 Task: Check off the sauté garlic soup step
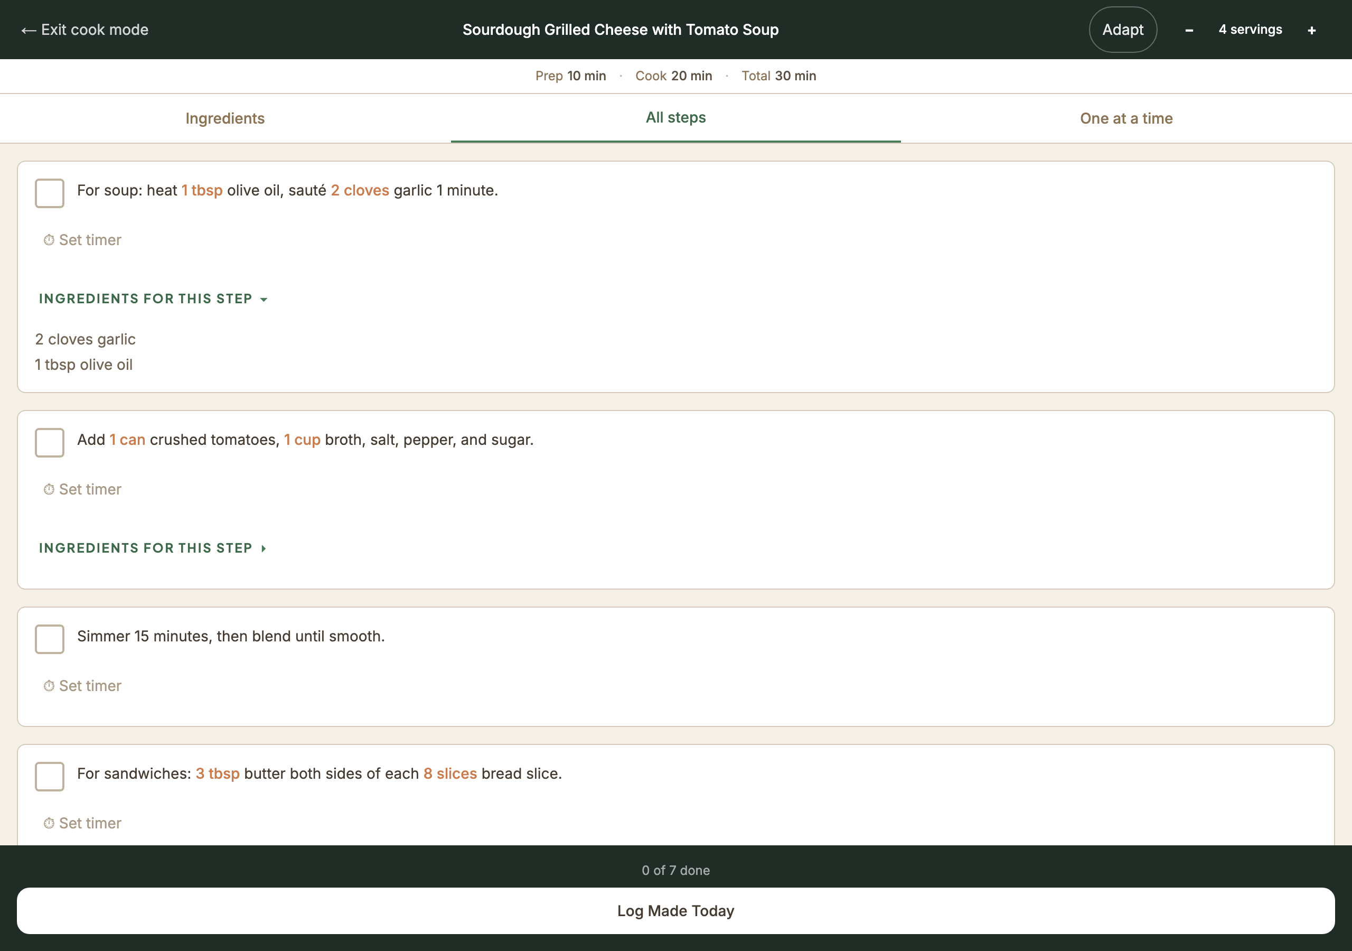point(50,193)
